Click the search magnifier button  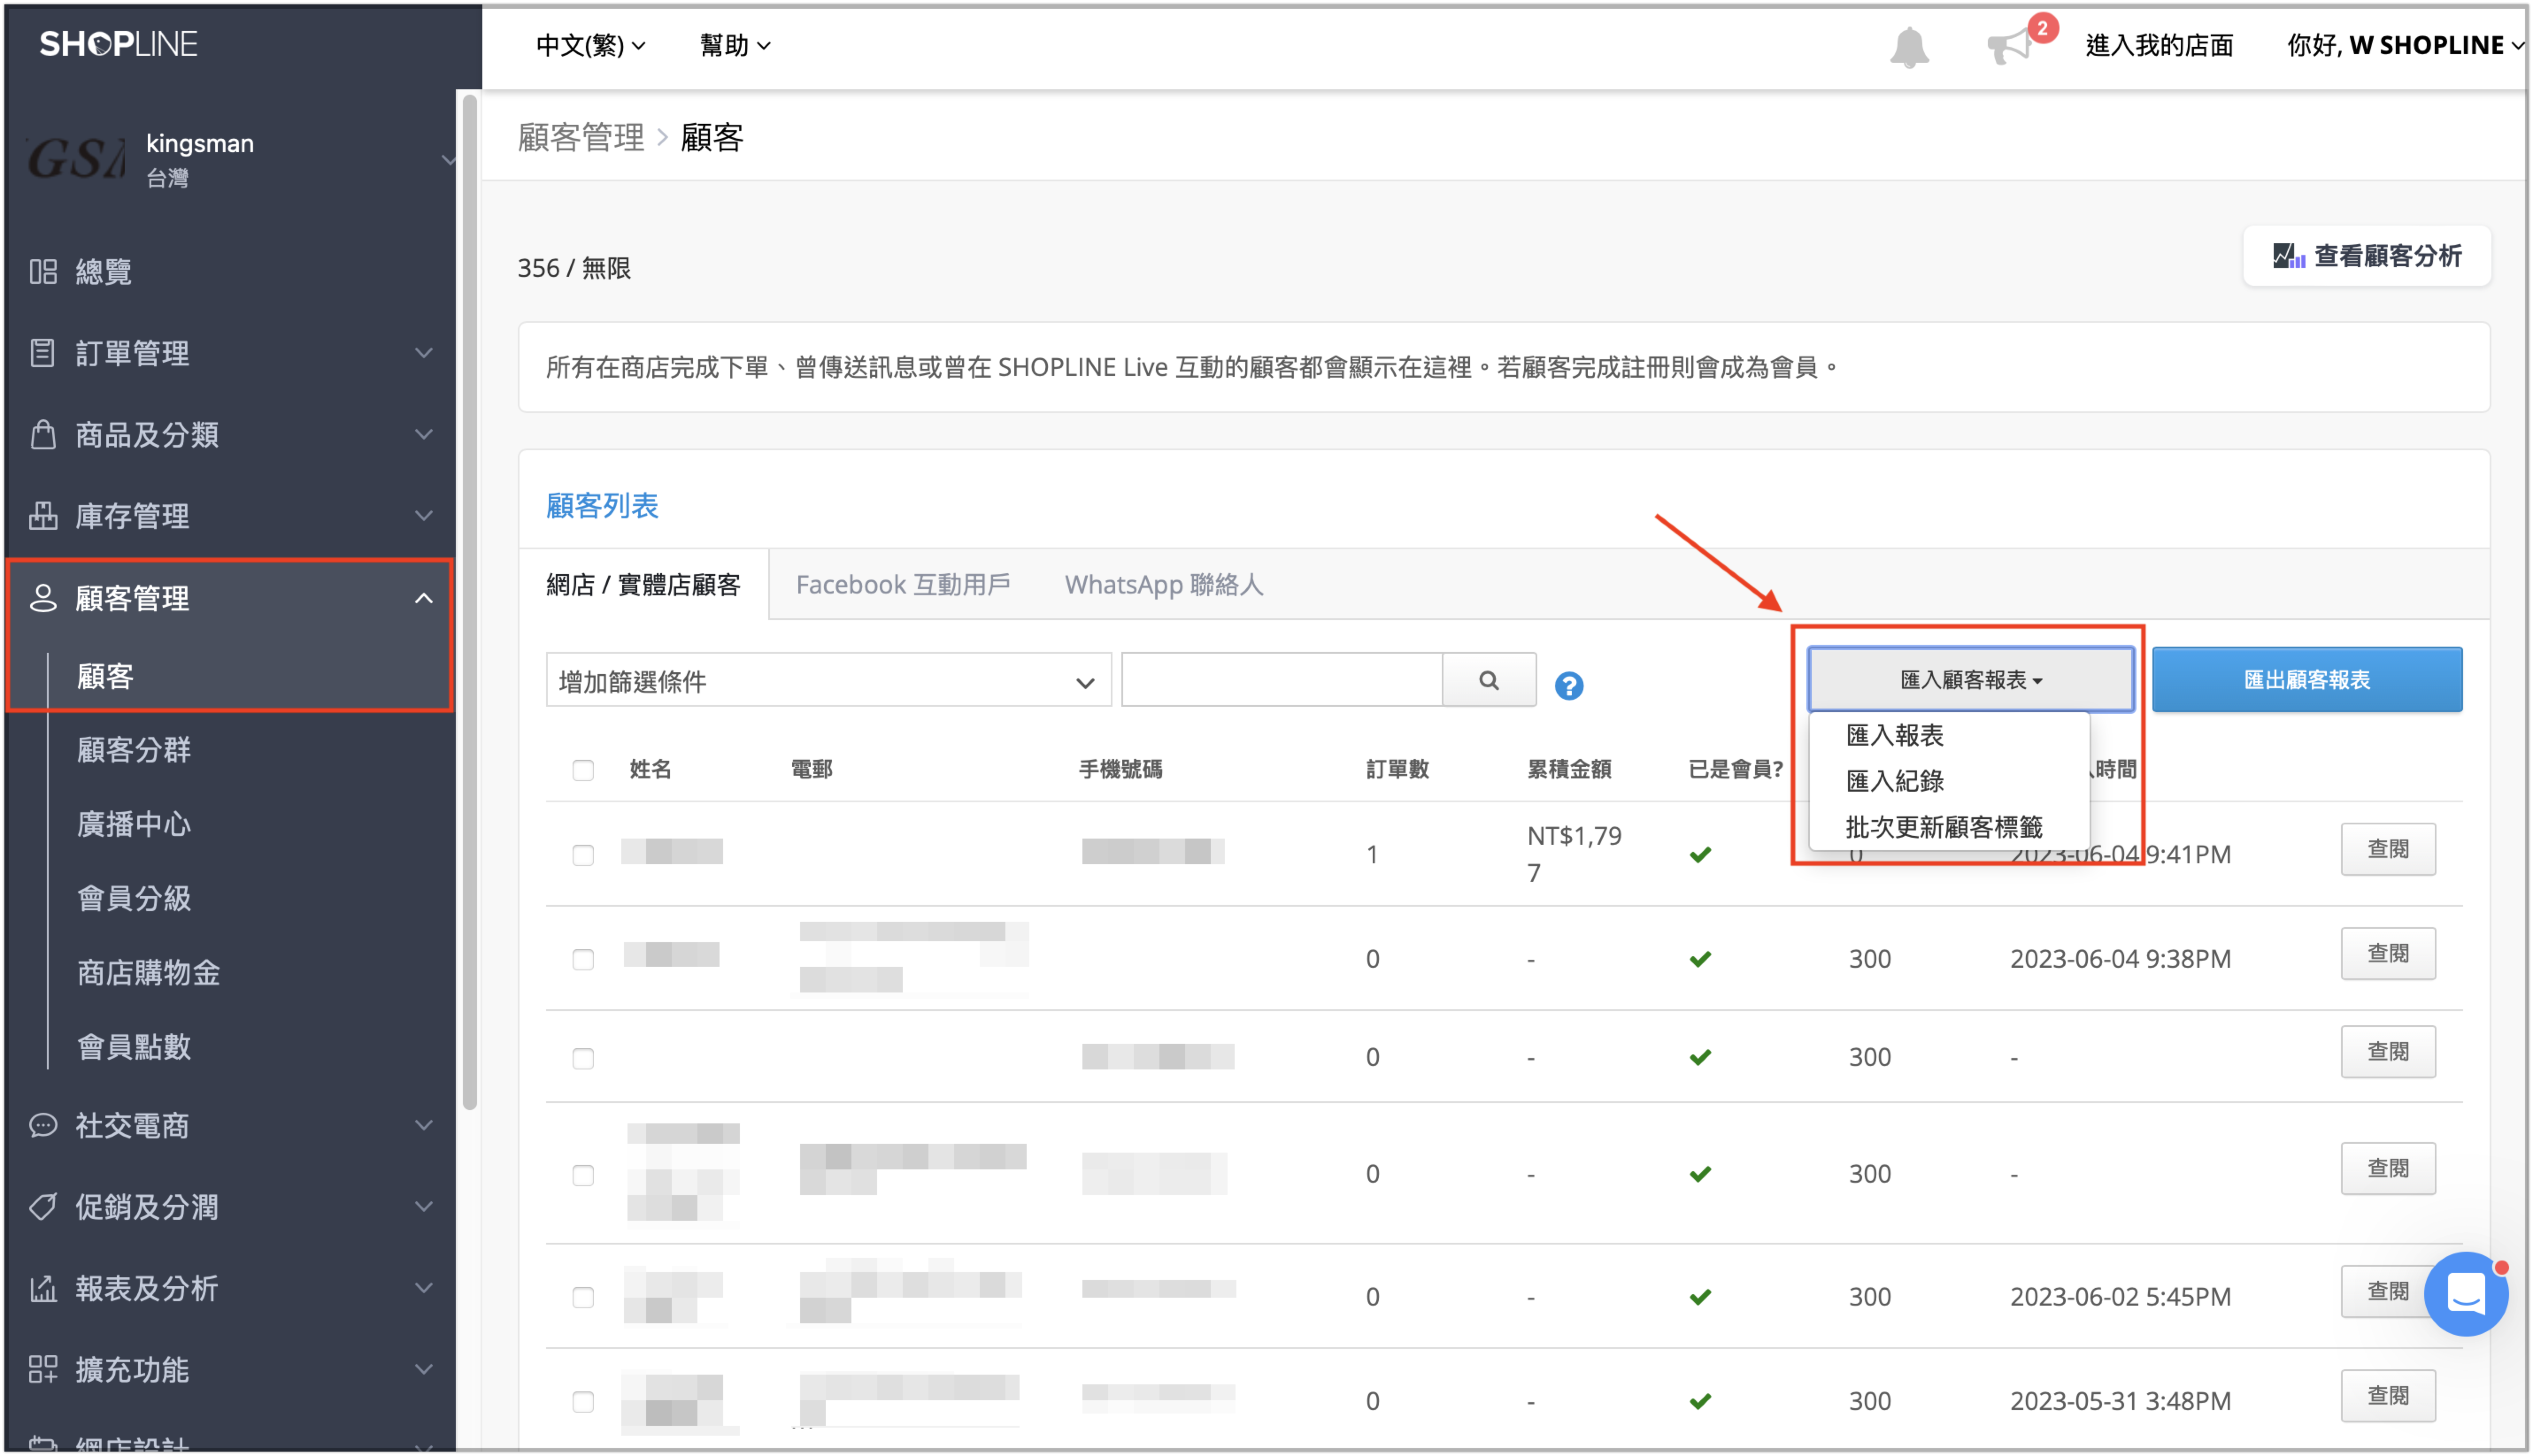click(x=1489, y=680)
